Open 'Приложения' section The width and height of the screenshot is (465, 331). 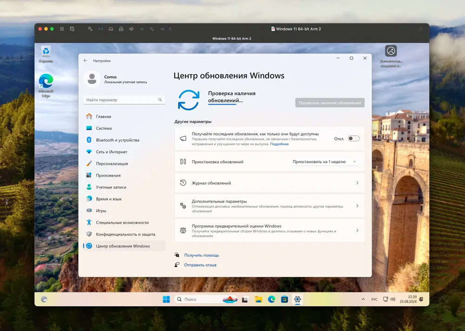pyautogui.click(x=124, y=175)
